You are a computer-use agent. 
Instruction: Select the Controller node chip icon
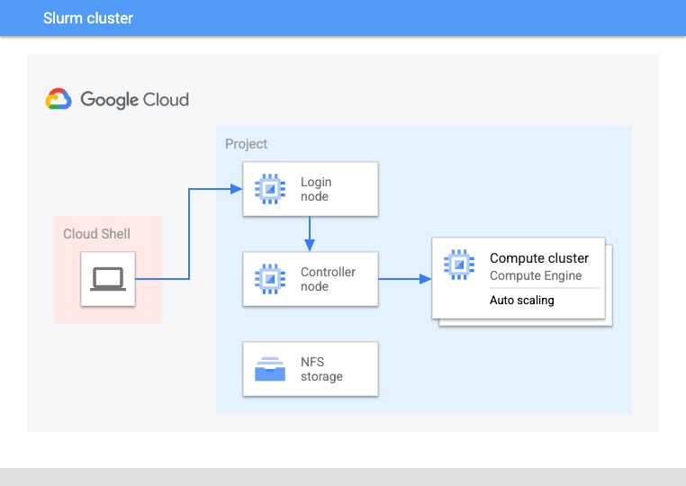tap(269, 279)
